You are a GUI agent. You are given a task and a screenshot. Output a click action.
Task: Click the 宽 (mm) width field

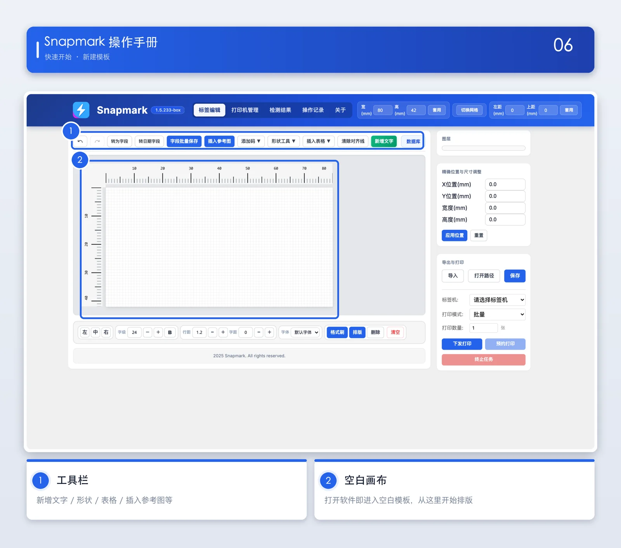click(382, 110)
